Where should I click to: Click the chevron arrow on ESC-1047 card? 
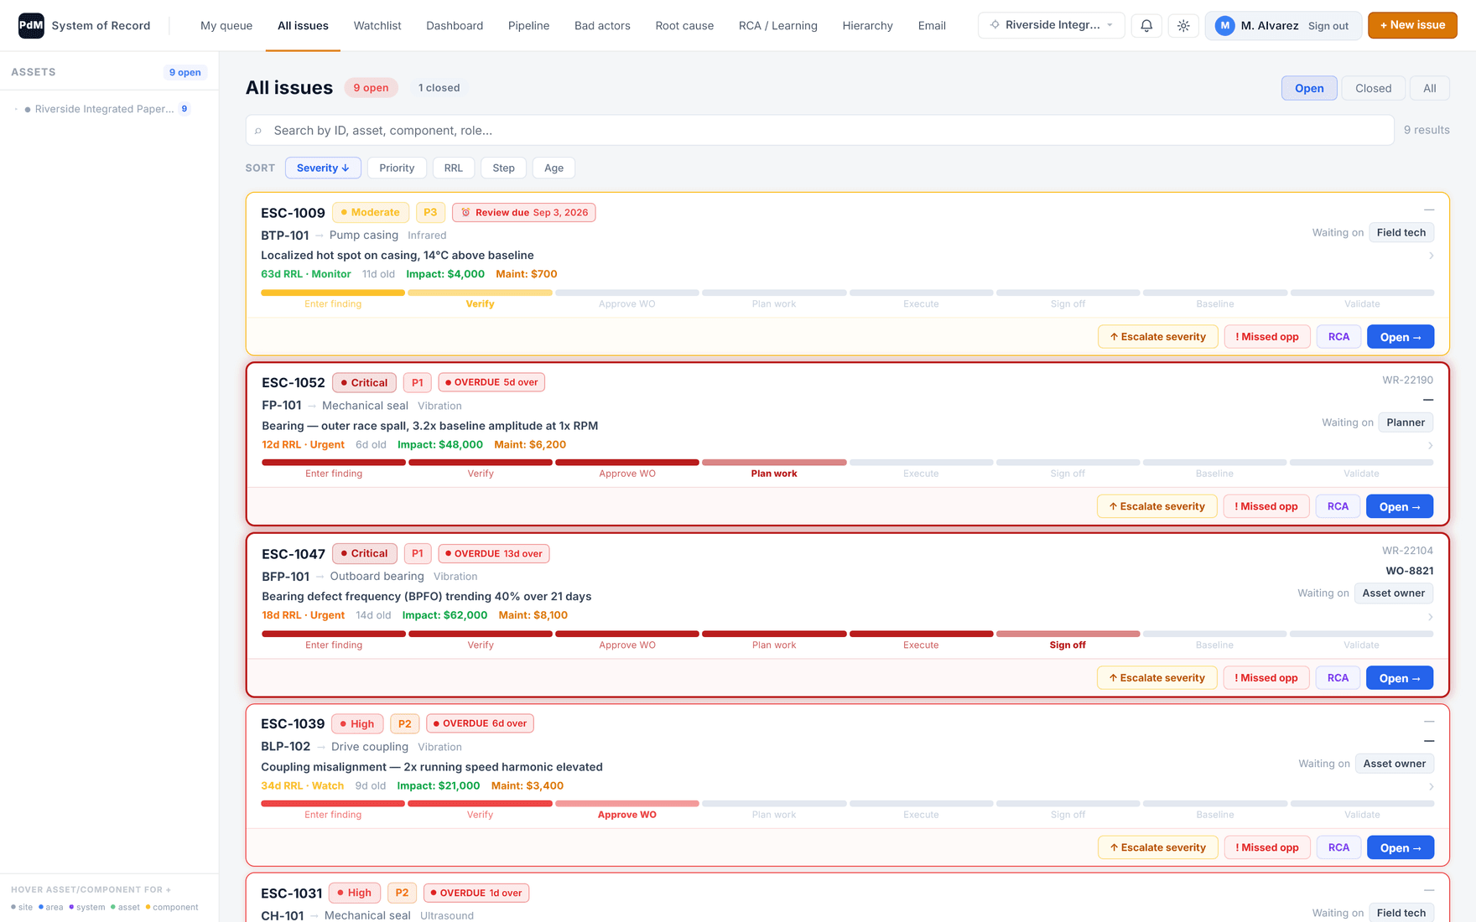pyautogui.click(x=1430, y=617)
